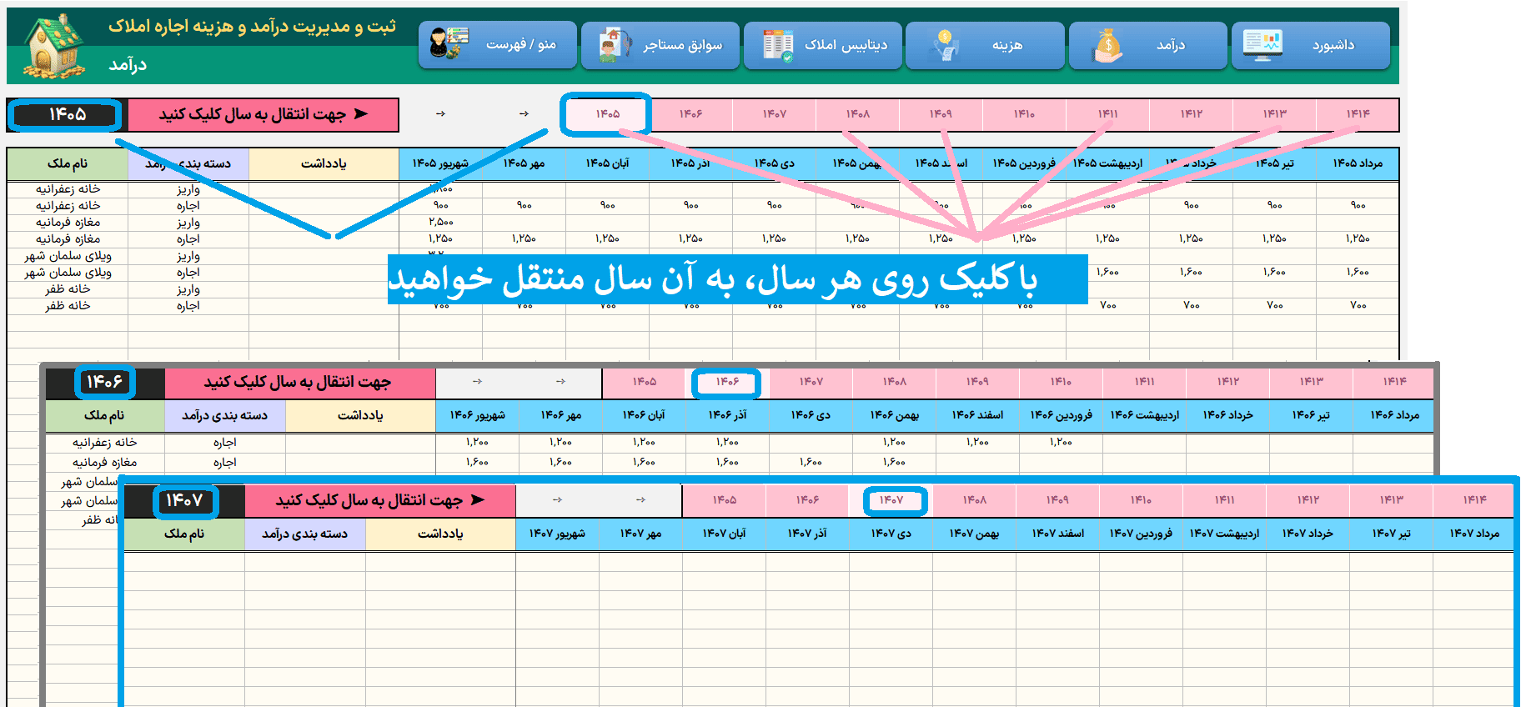
Task: Select year tab ۱۴۰۵ in the middle sheet
Action: pos(644,382)
